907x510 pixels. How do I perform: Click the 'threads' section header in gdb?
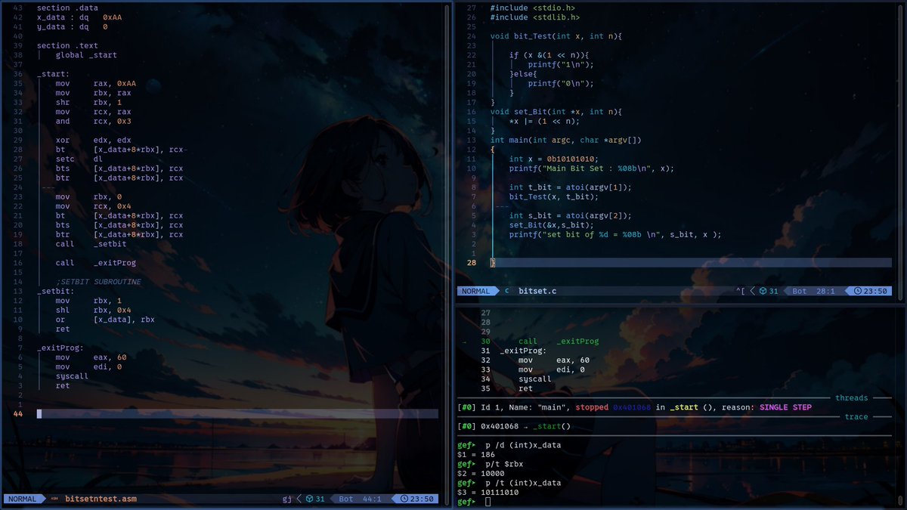click(x=851, y=398)
